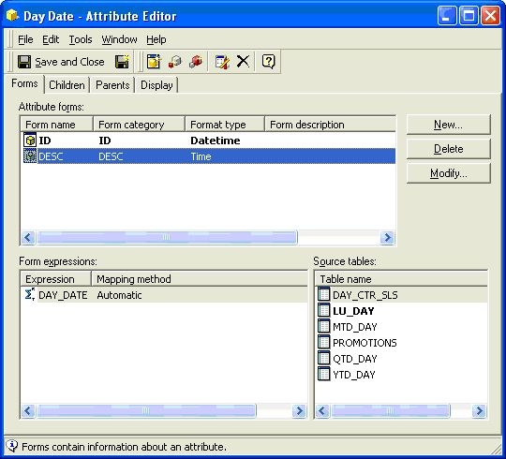Open the File menu
This screenshot has width=506, height=459.
pyautogui.click(x=25, y=39)
